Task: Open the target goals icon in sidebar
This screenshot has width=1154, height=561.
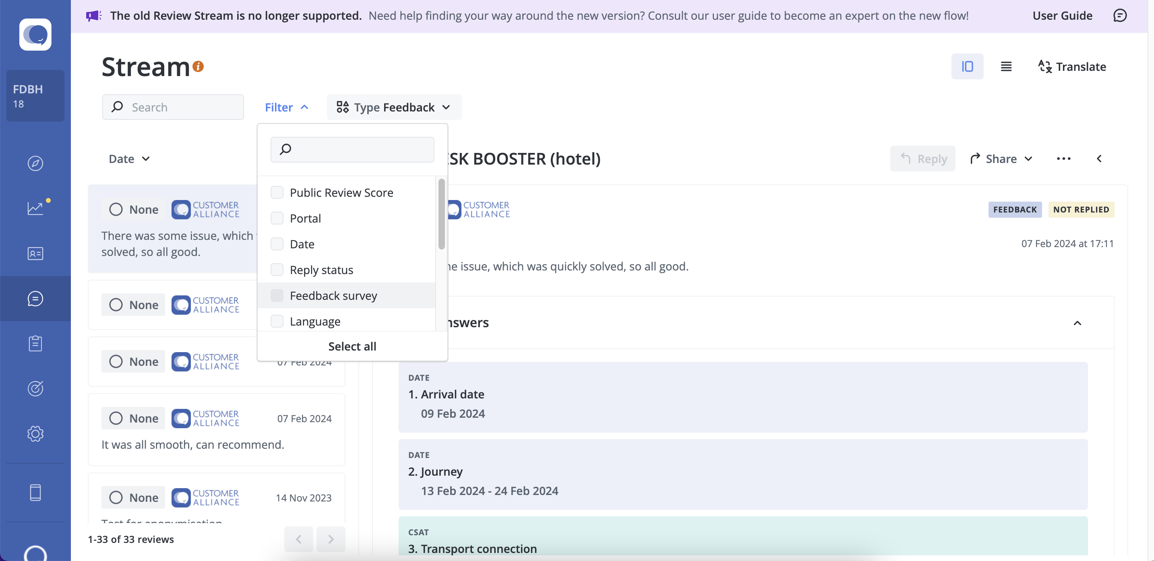Action: click(35, 388)
